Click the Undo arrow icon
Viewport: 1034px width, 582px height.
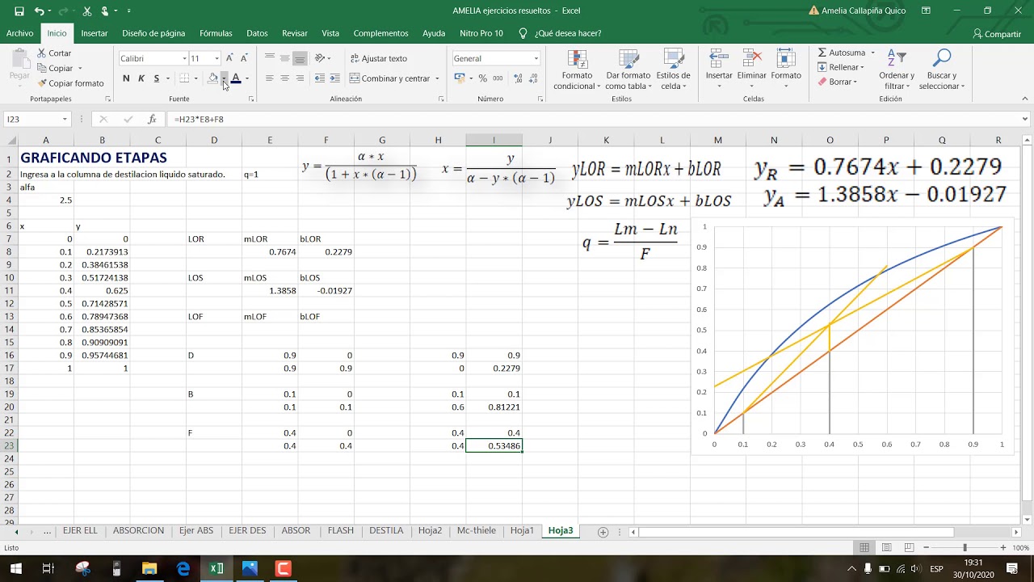coord(39,11)
